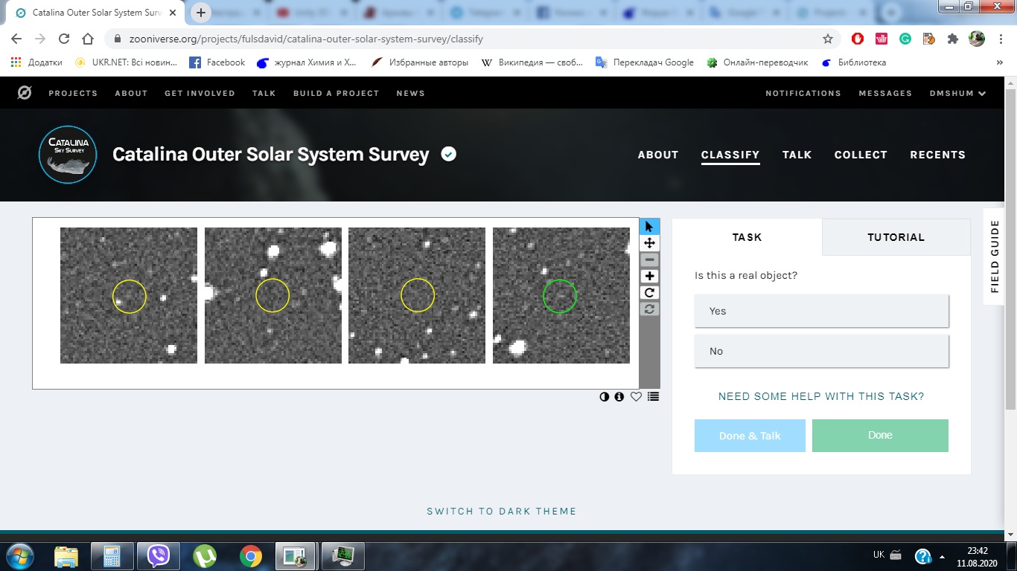
Task: Click the Zooniverse logo icon
Action: pyautogui.click(x=25, y=93)
